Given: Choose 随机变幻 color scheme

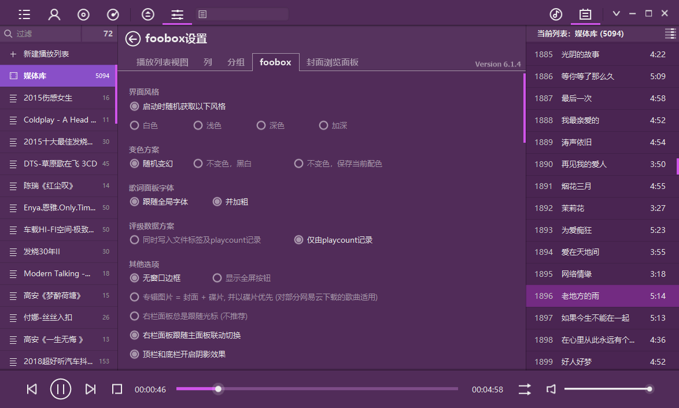Looking at the screenshot, I should (134, 164).
